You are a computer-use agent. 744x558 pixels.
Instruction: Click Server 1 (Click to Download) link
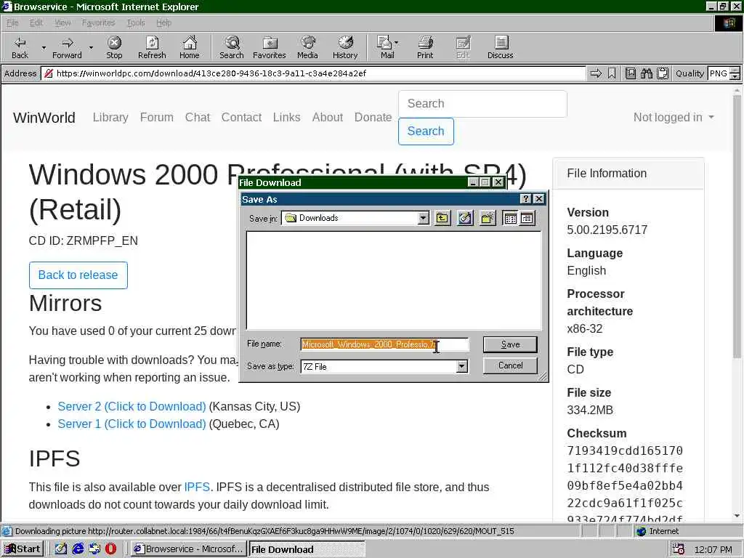[132, 424]
